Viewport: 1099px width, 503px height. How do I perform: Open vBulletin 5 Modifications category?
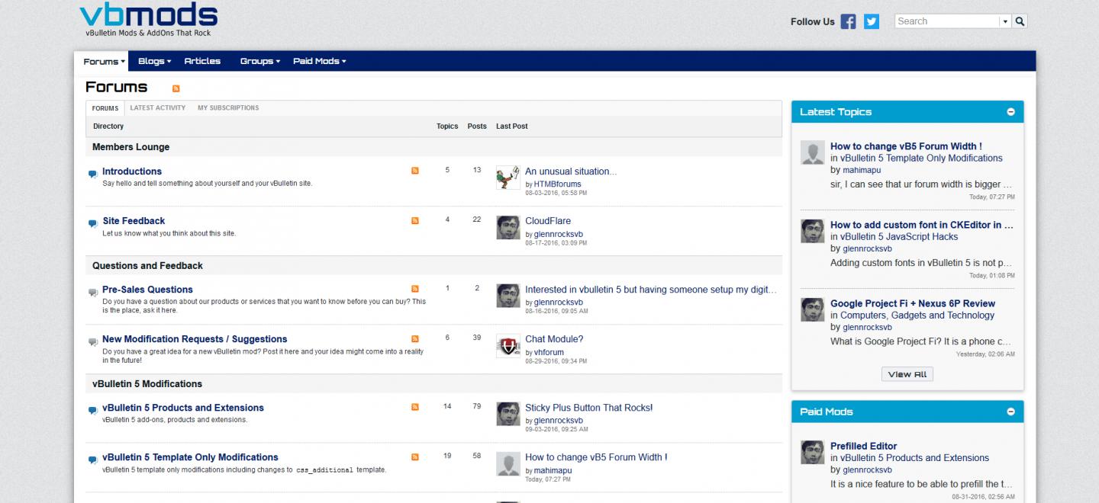click(x=147, y=383)
